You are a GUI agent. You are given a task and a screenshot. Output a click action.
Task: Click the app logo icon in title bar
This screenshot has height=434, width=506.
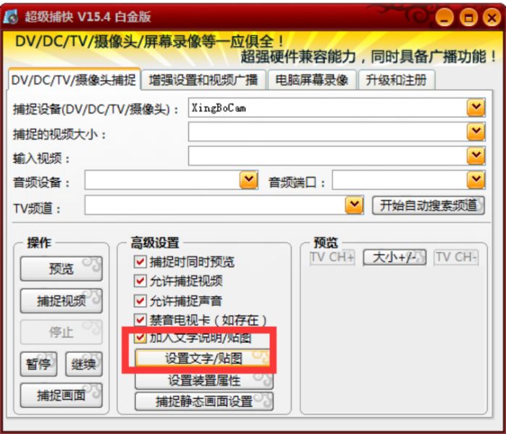click(x=10, y=17)
